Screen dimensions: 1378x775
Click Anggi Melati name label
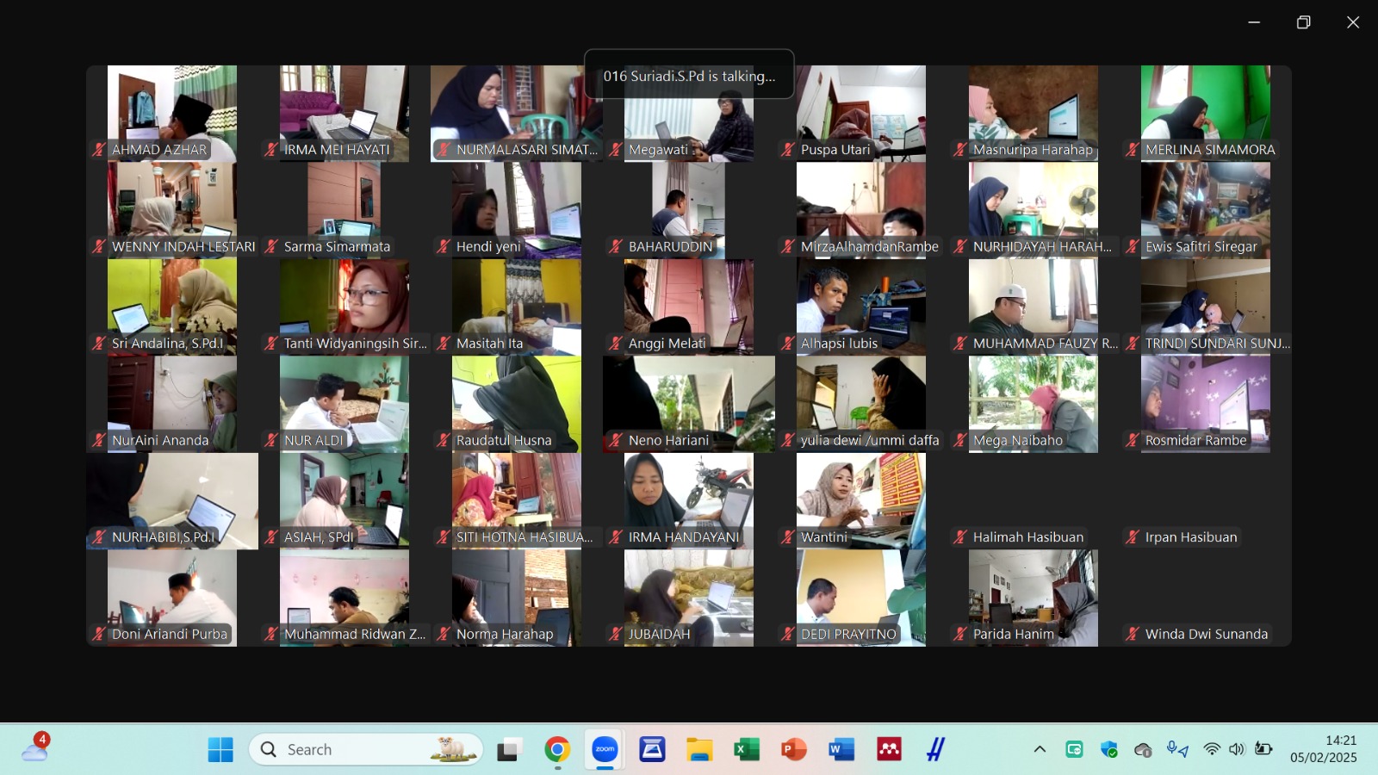tap(667, 343)
